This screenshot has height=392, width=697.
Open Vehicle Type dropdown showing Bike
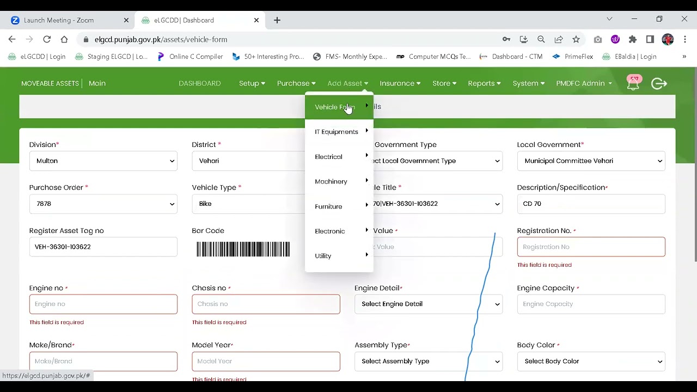tap(248, 204)
